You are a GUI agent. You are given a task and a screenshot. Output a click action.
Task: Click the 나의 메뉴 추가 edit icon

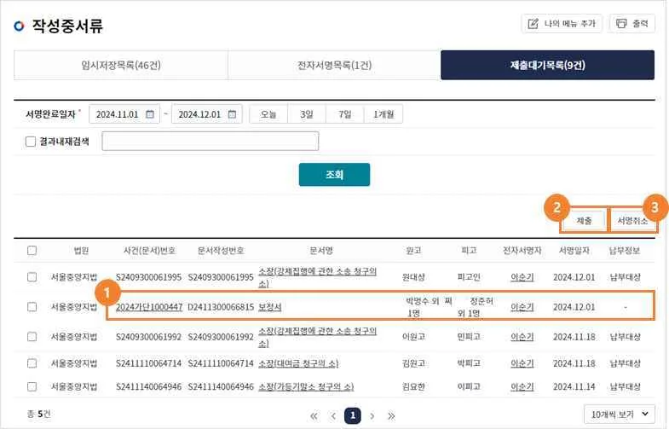pos(533,24)
